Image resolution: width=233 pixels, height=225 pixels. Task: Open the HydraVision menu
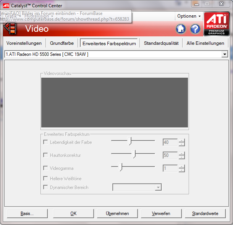pyautogui.click(x=39, y=16)
